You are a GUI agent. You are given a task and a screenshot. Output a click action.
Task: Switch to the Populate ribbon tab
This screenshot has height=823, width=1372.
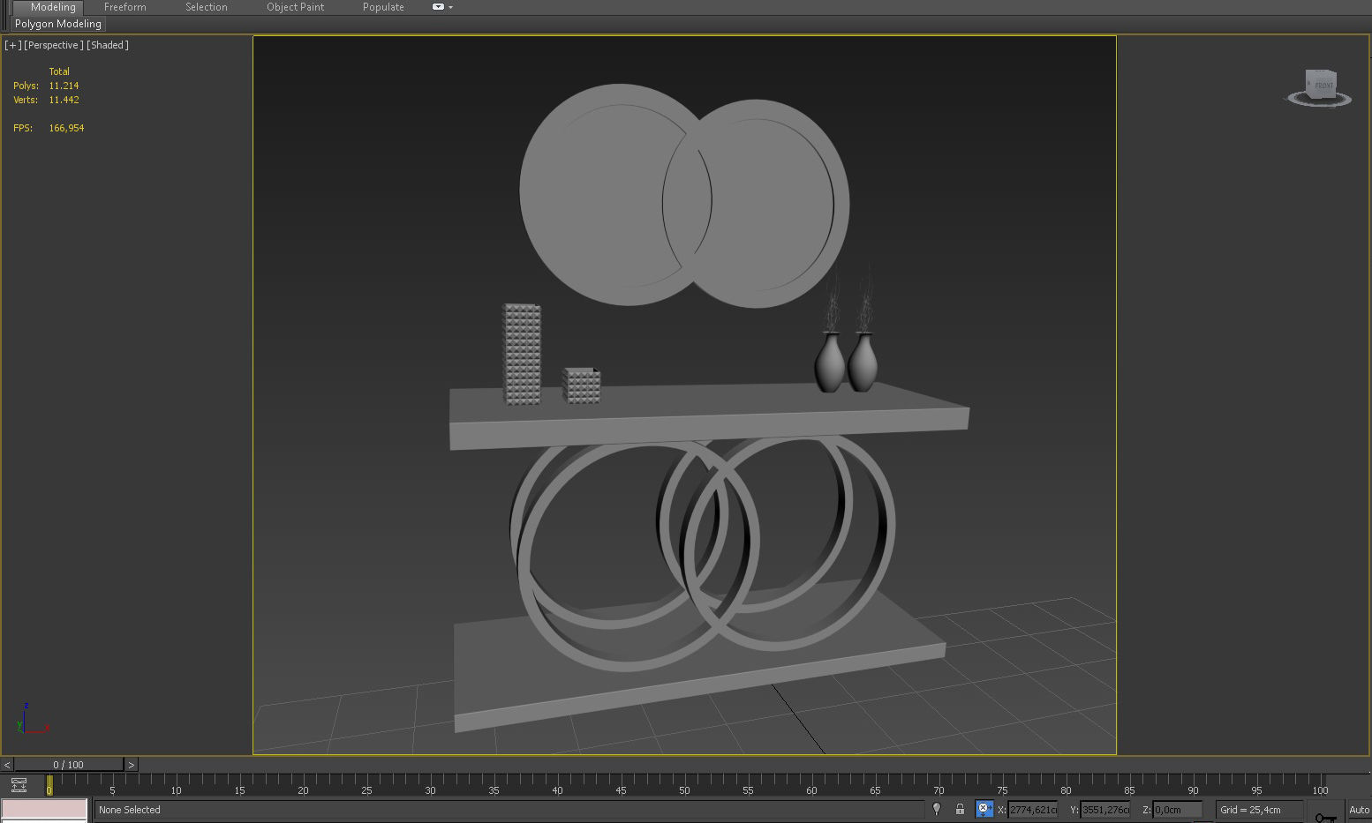click(383, 7)
